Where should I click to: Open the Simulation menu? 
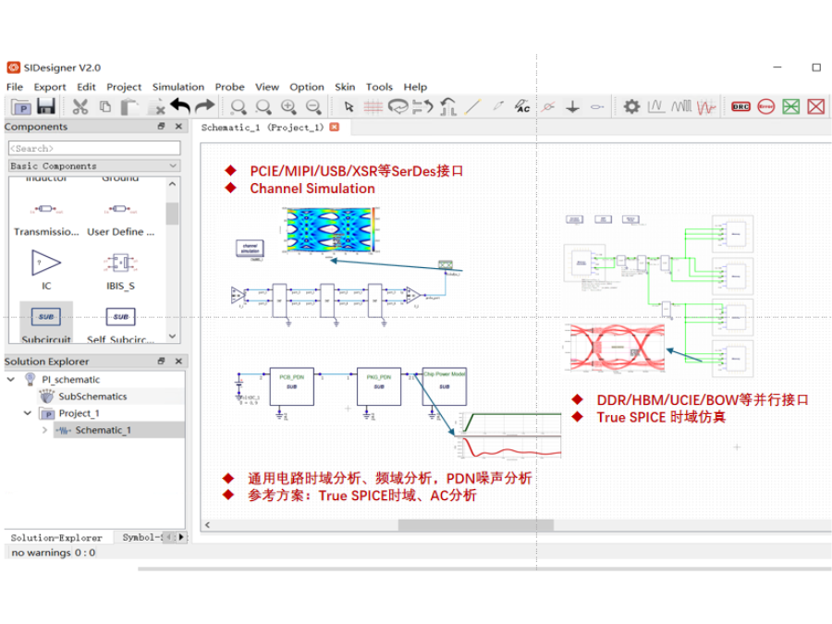click(x=178, y=87)
